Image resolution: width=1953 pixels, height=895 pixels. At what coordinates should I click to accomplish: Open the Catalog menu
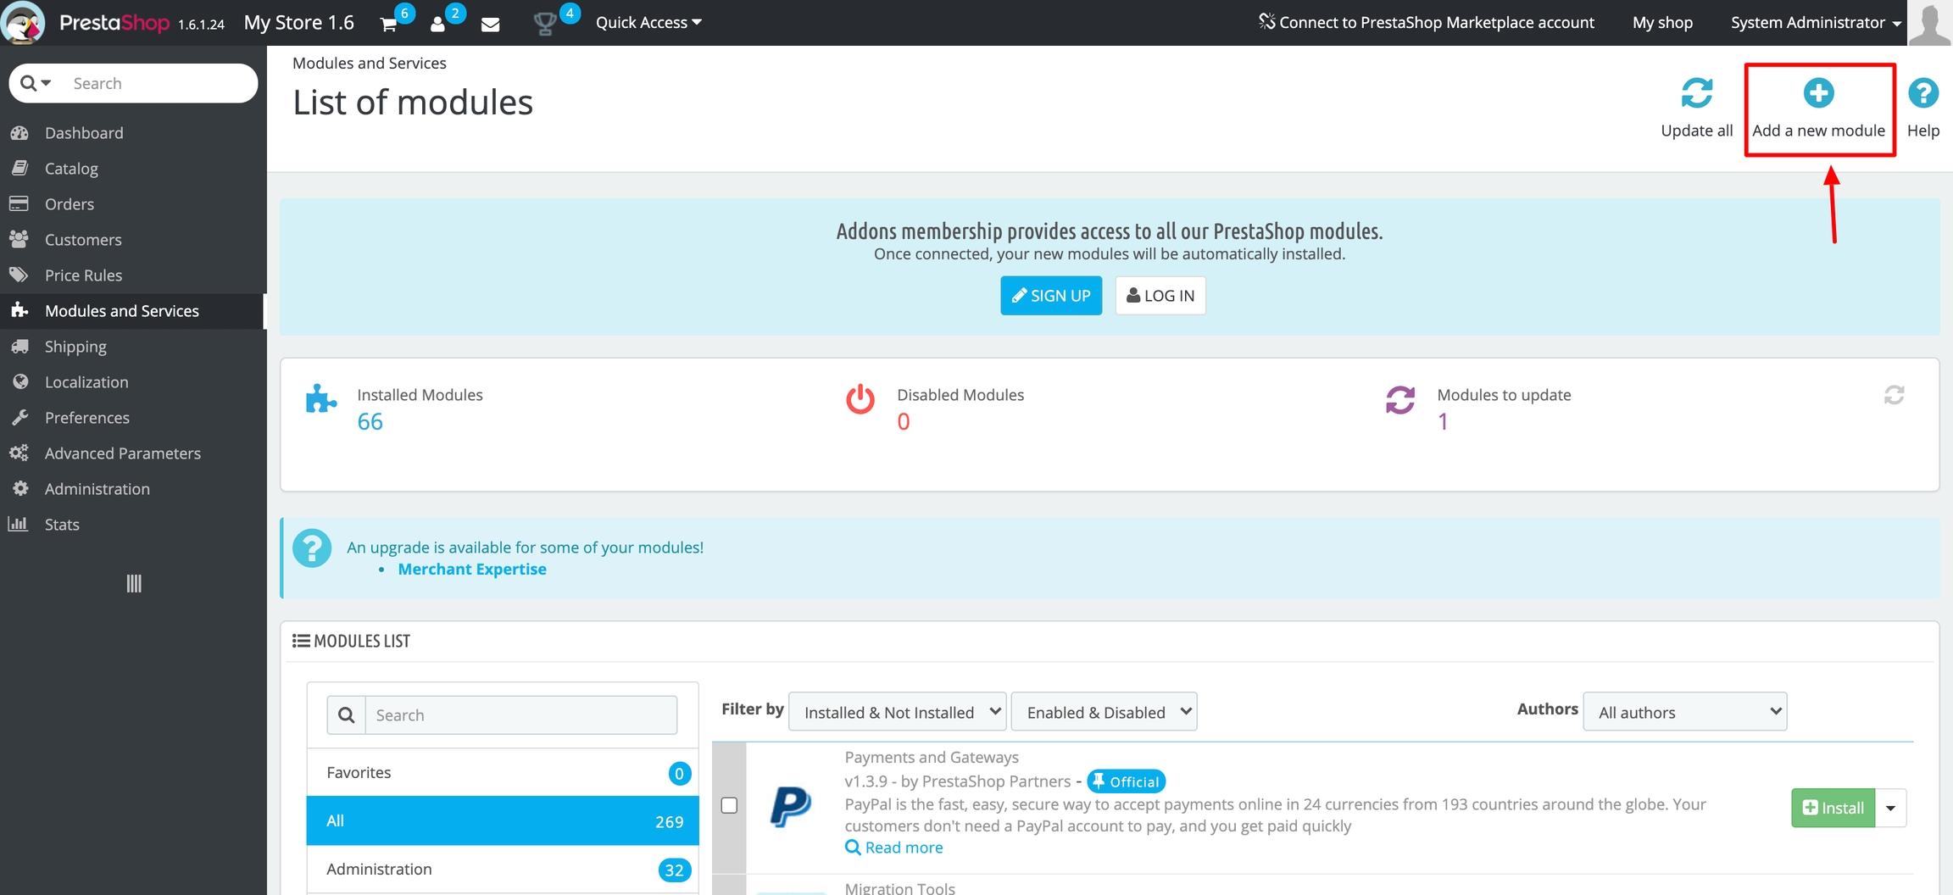(x=71, y=169)
